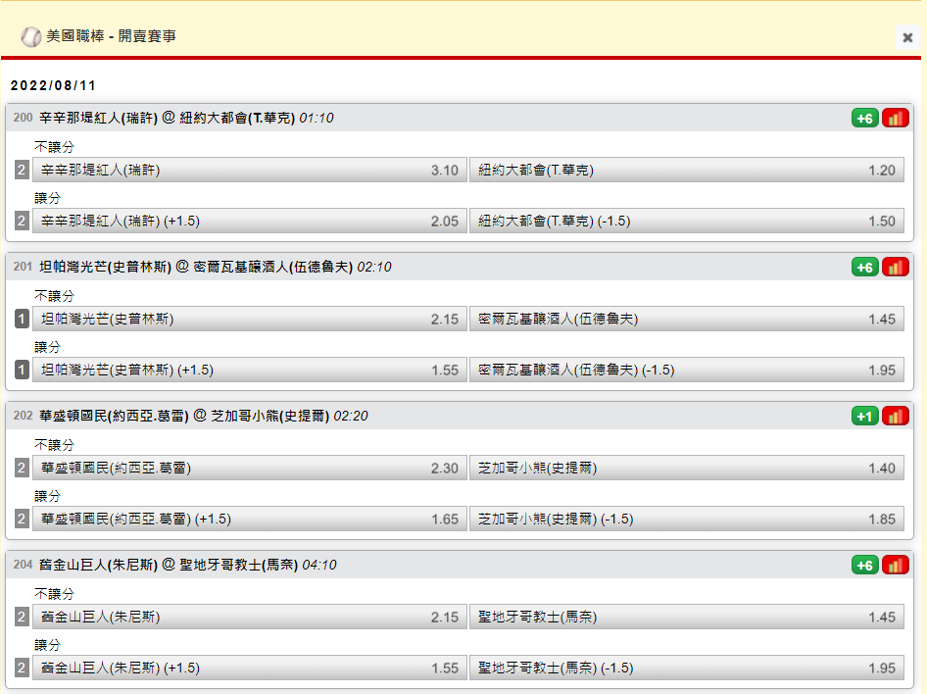Bet 舊金山巨人(朱尼斯) moneyline at 2.15

pos(250,618)
